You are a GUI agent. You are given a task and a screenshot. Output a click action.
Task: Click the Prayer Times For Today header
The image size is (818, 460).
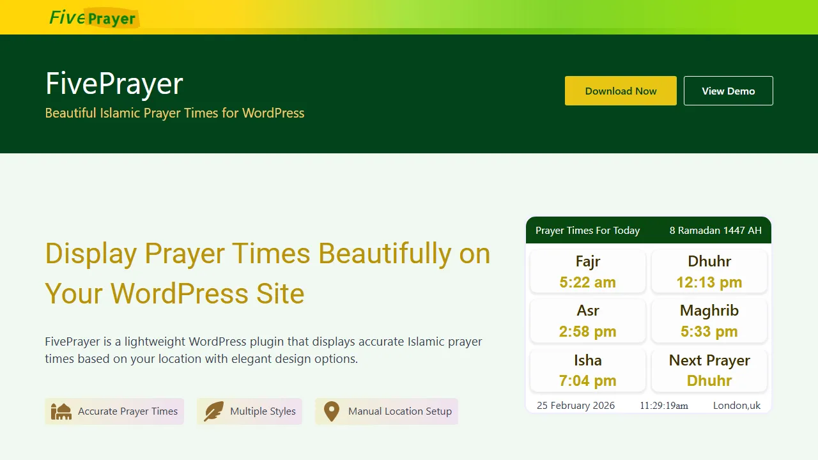click(587, 231)
